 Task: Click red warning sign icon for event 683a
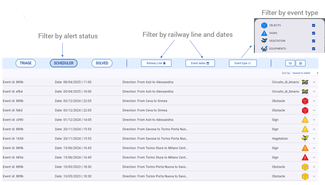(305, 157)
